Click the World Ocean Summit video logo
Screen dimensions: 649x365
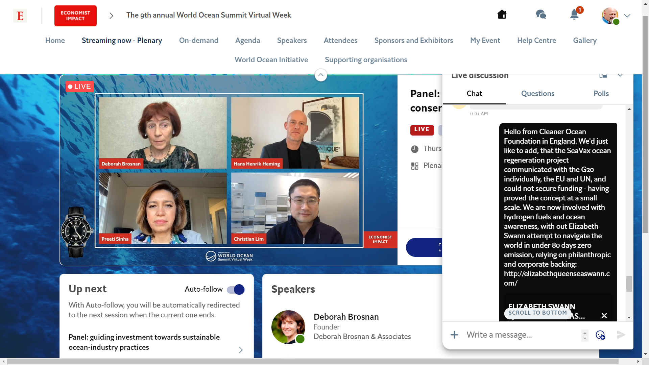[x=229, y=256]
